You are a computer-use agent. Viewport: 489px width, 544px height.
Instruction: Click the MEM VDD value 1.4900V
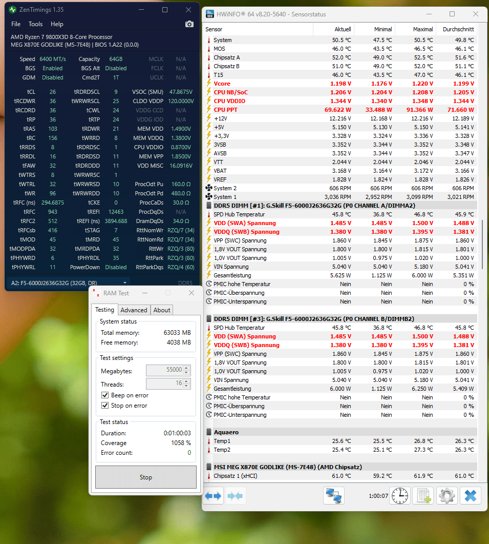pos(181,128)
